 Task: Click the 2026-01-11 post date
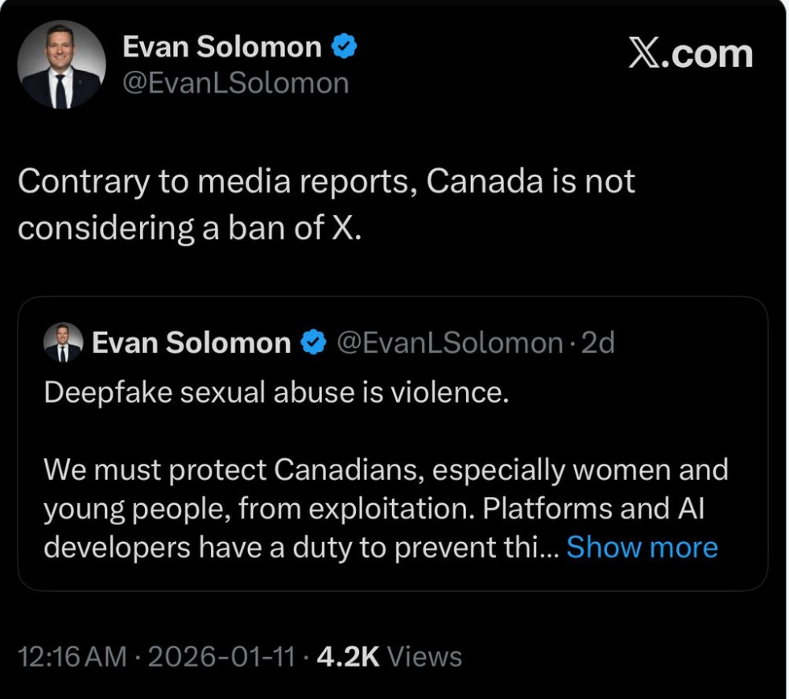[221, 656]
